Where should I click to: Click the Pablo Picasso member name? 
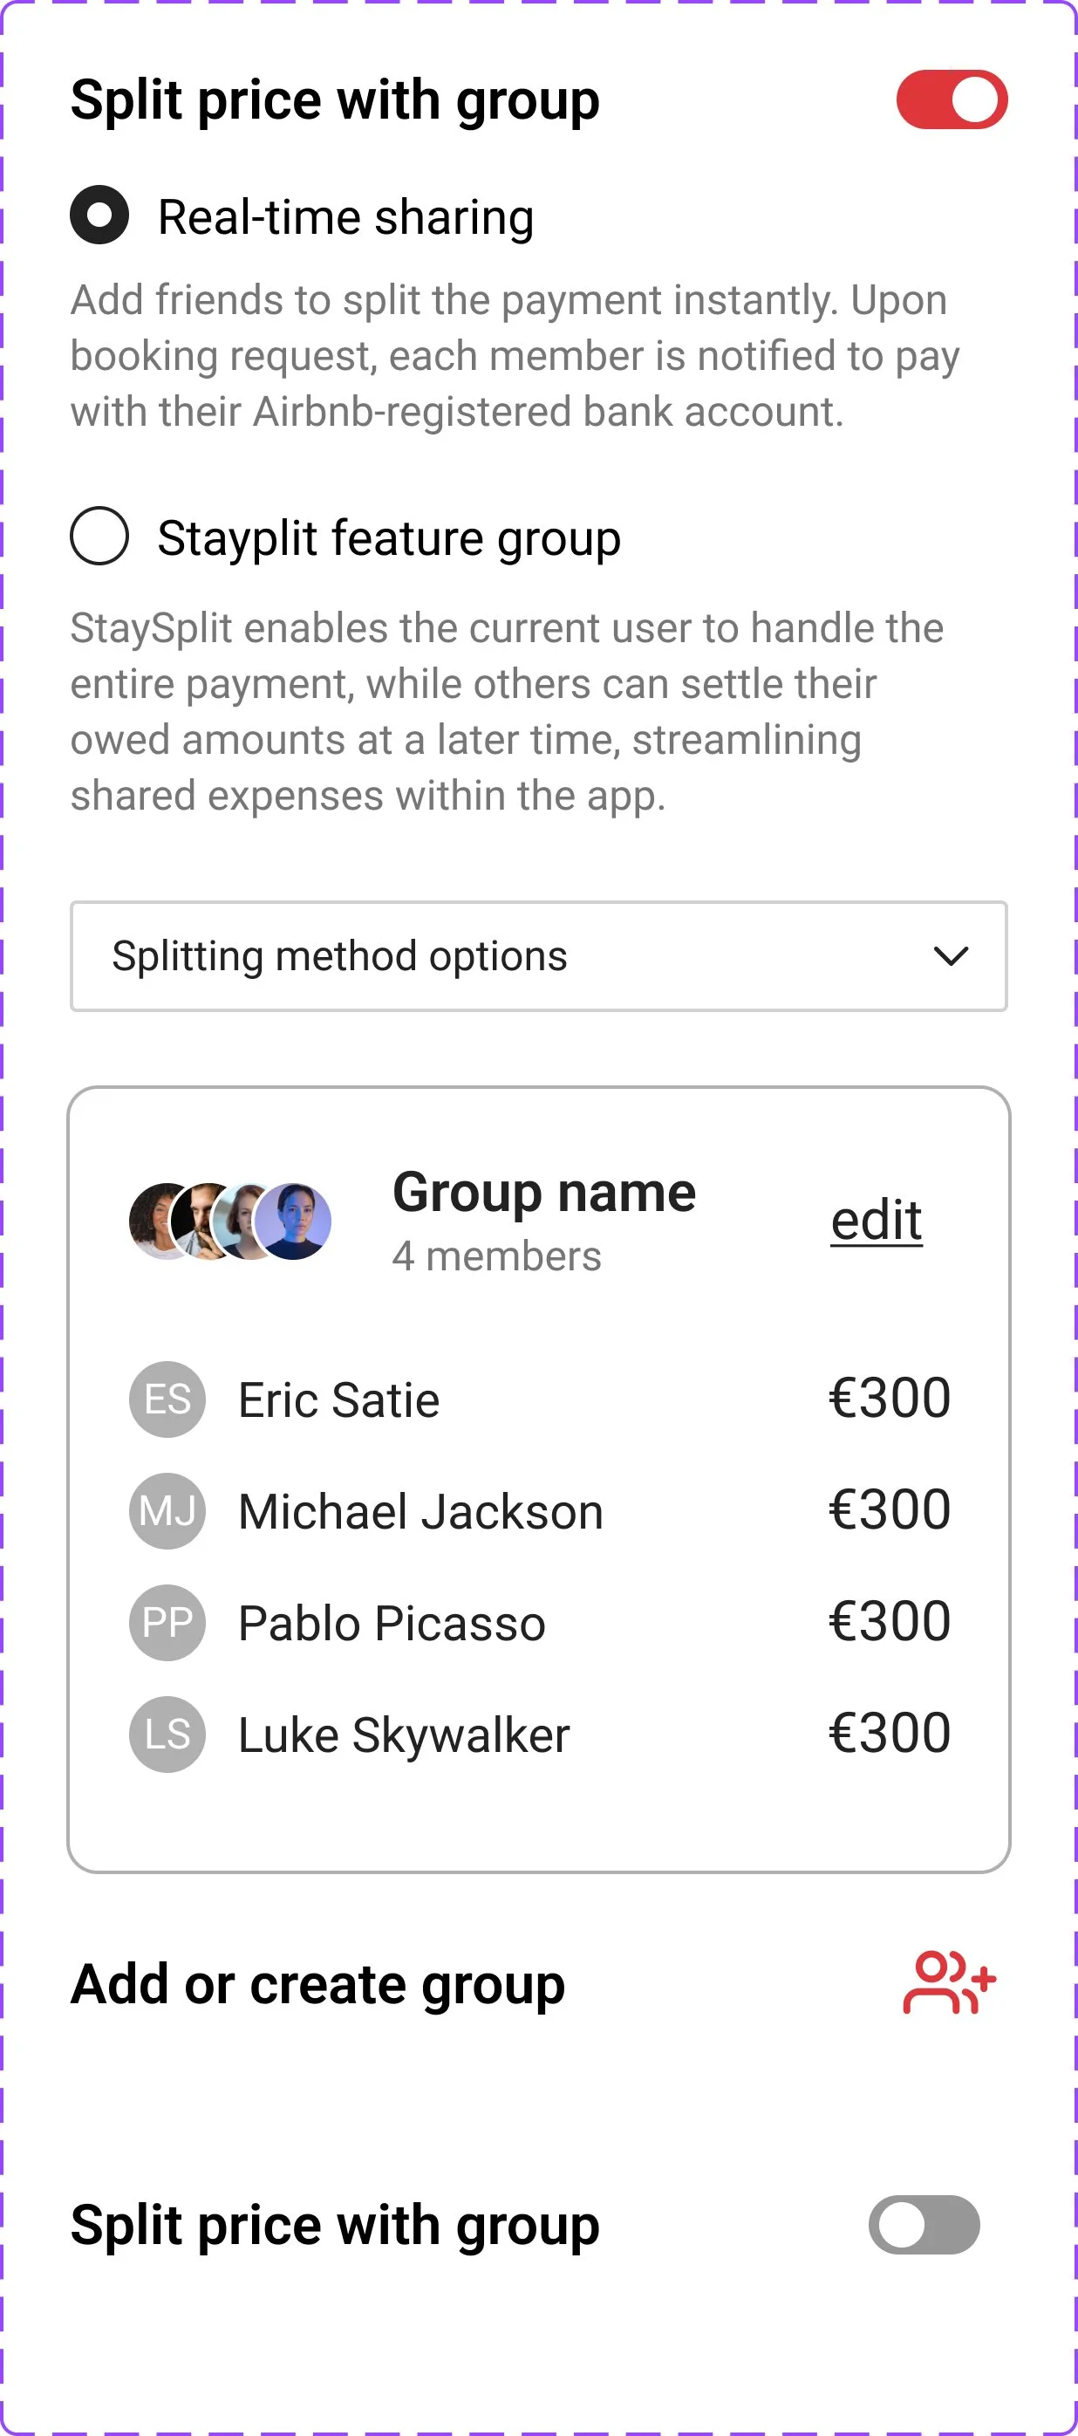(x=392, y=1623)
